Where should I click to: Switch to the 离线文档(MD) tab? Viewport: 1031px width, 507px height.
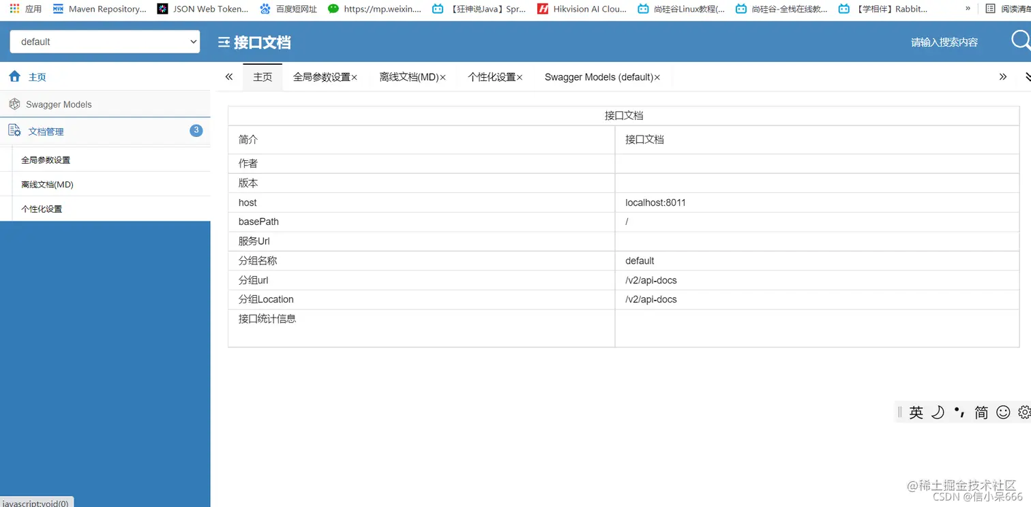(409, 77)
